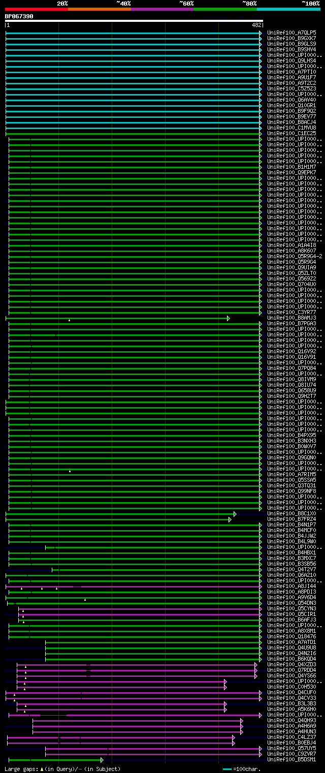Select hit label UniRef100_Q5R9G4-2
Image resolution: width=325 pixels, height=773 pixels.
coord(295,256)
